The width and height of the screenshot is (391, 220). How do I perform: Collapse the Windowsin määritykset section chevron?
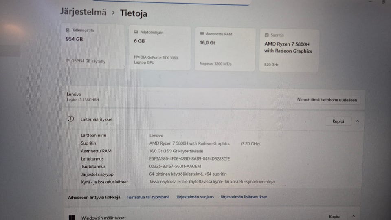point(353,216)
